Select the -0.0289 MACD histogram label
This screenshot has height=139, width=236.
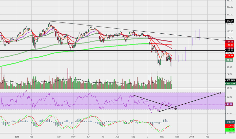pos(230,122)
